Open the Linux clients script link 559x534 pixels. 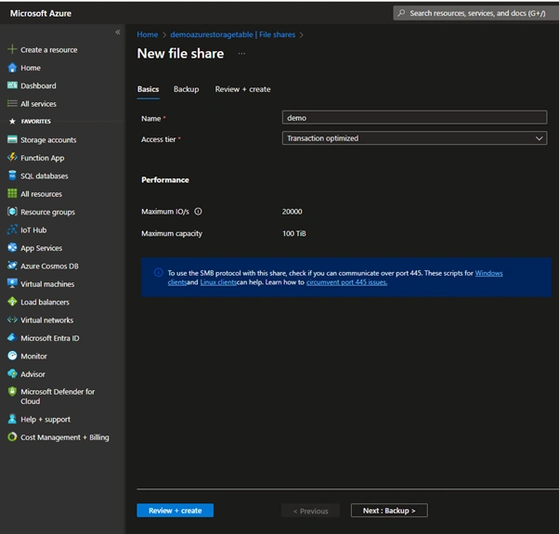218,282
